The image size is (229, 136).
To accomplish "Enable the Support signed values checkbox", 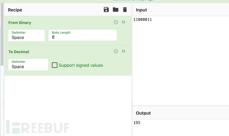I will (x=55, y=65).
